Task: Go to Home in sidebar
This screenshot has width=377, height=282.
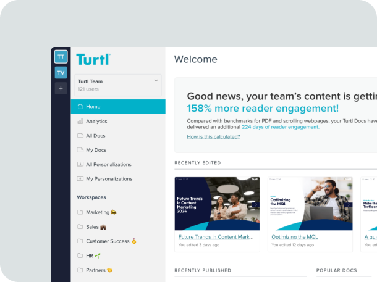Action: coord(118,107)
